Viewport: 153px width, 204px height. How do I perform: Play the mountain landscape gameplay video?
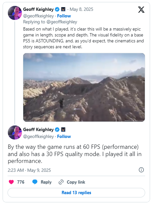pos(84,87)
